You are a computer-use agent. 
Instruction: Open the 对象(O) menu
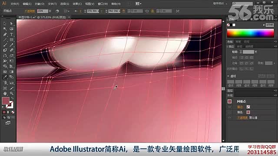[40, 4]
